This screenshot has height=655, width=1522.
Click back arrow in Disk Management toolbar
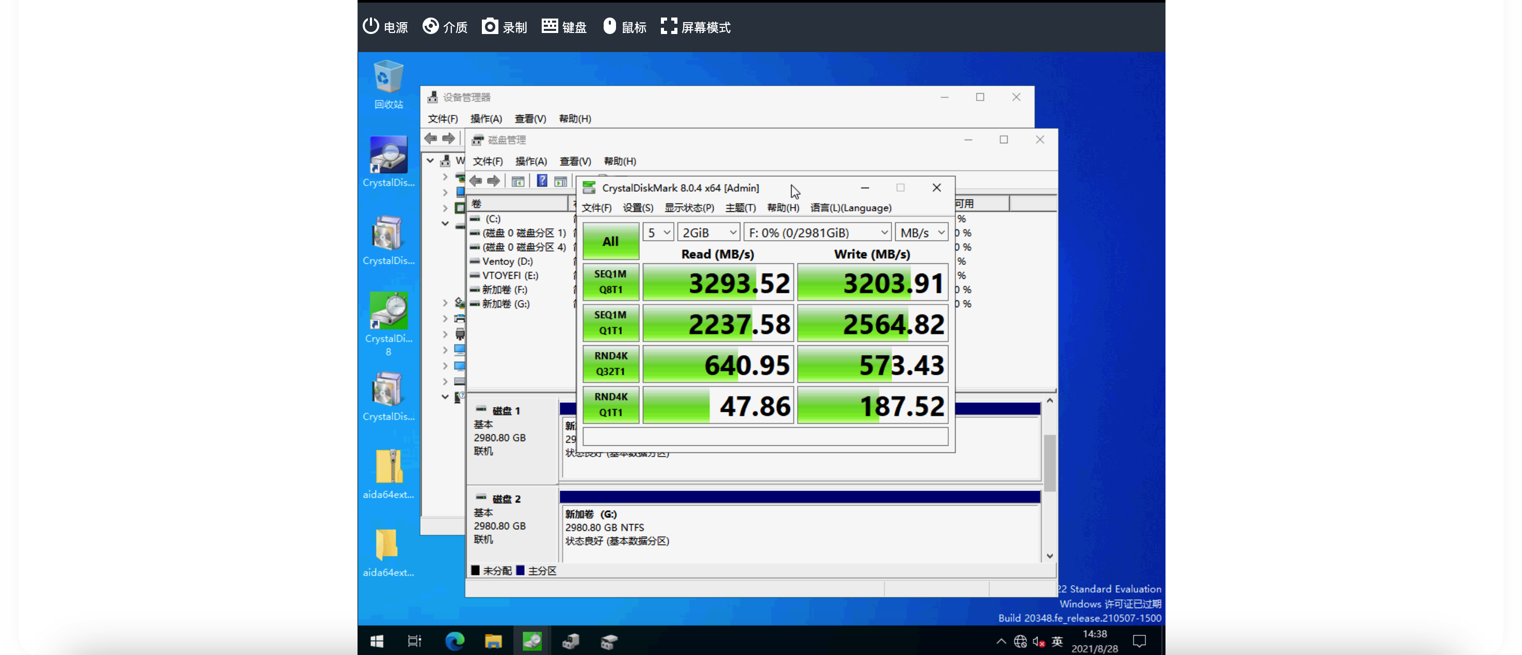476,181
